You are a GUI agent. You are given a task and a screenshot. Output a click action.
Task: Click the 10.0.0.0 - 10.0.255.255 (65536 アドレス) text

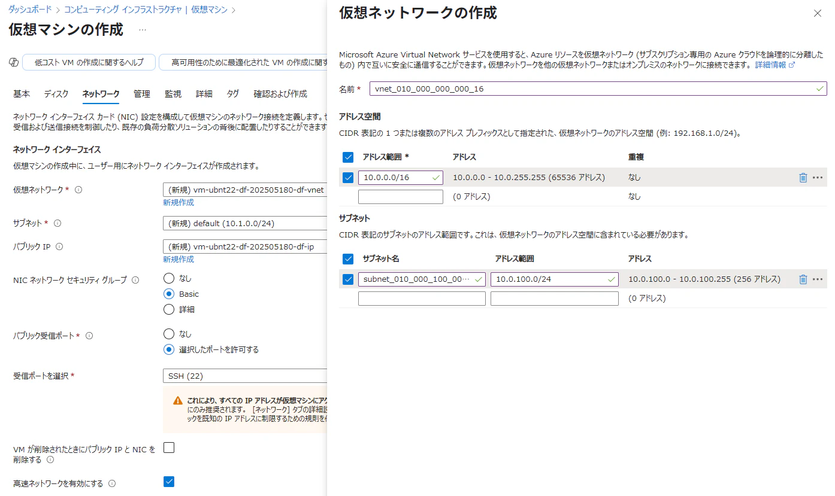click(x=529, y=178)
